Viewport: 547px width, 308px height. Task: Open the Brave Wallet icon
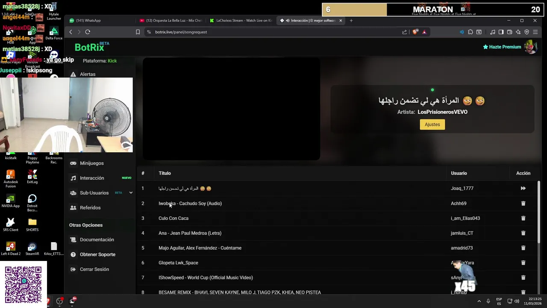(509, 32)
